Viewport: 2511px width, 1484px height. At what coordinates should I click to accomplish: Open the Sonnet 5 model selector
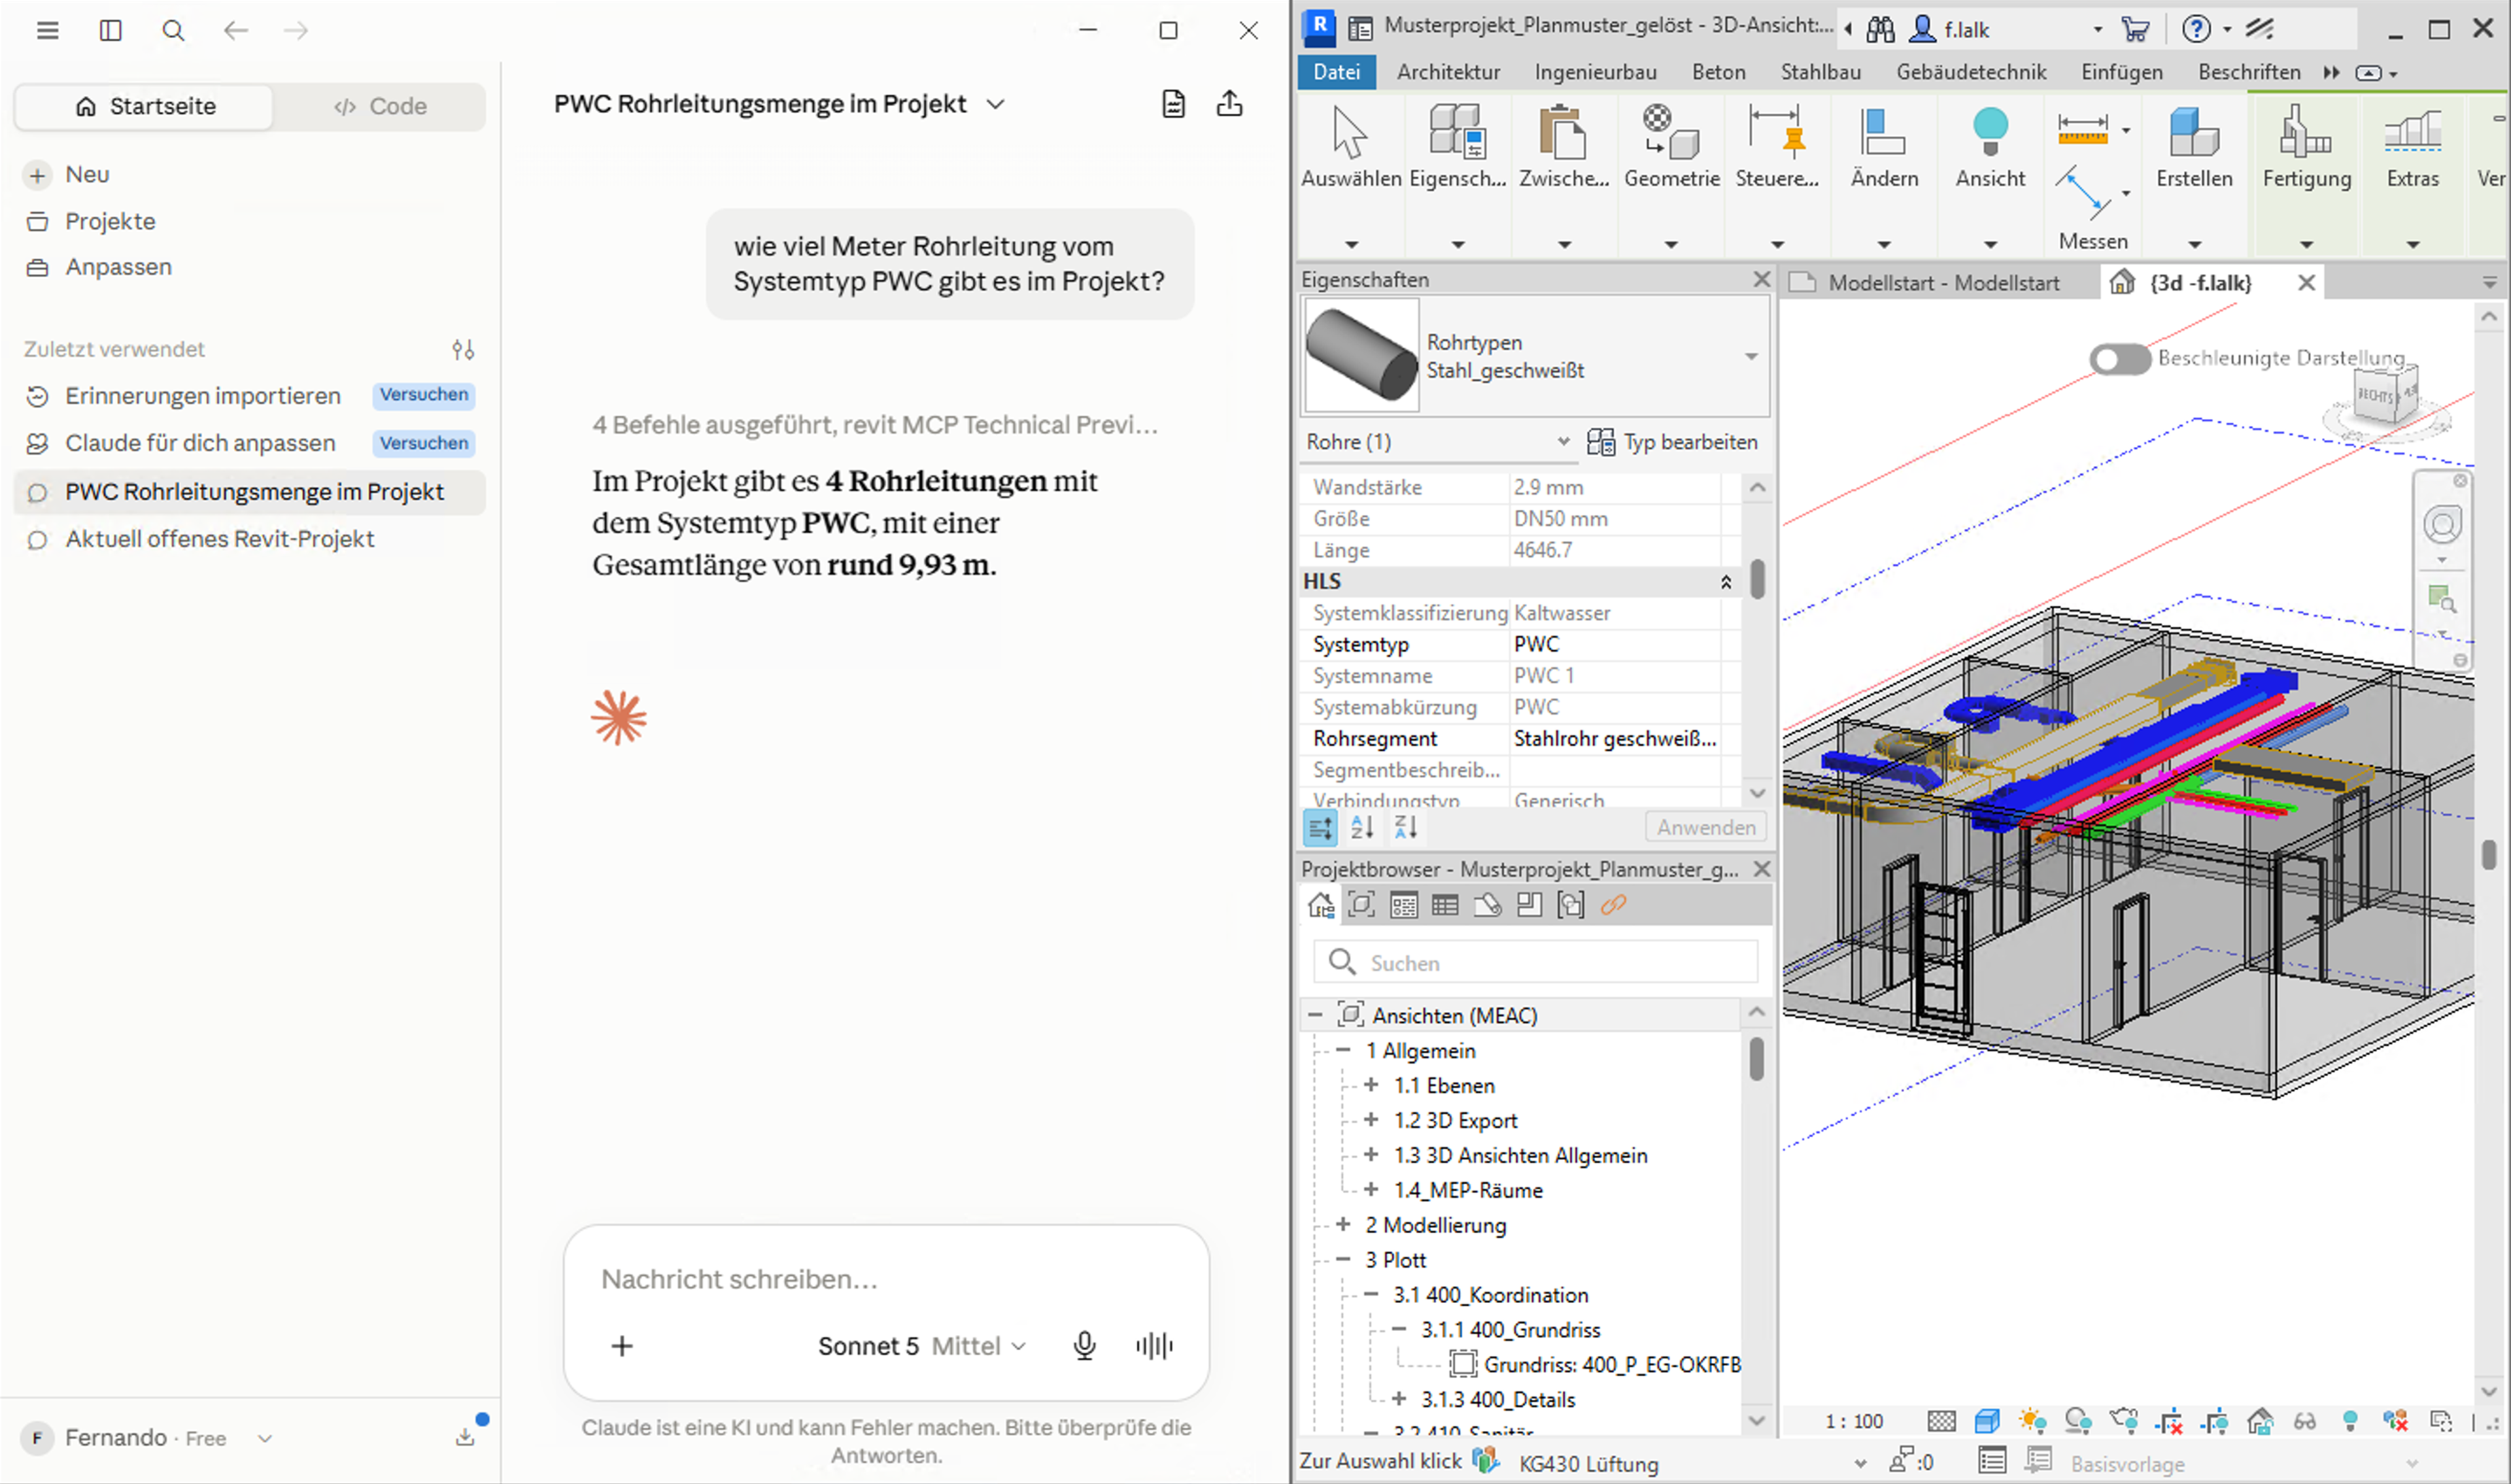pos(921,1346)
